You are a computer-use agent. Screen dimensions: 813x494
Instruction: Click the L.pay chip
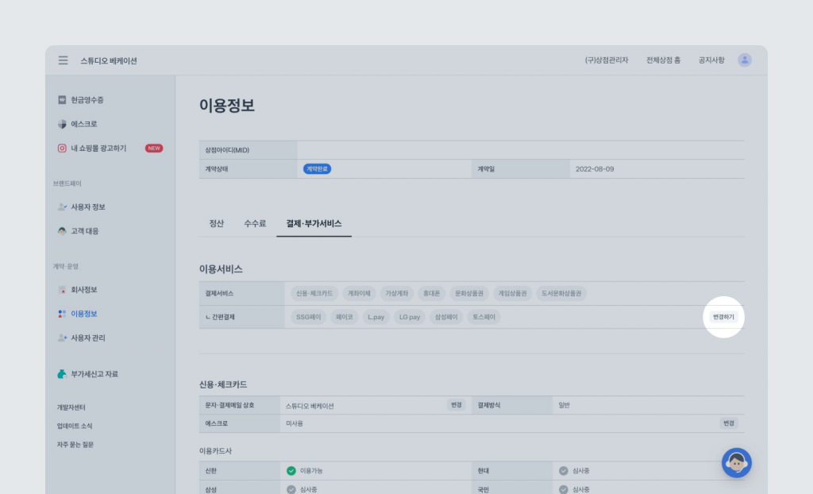[376, 317]
